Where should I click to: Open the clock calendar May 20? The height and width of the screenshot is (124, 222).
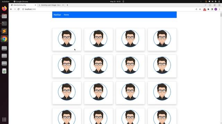115,1
